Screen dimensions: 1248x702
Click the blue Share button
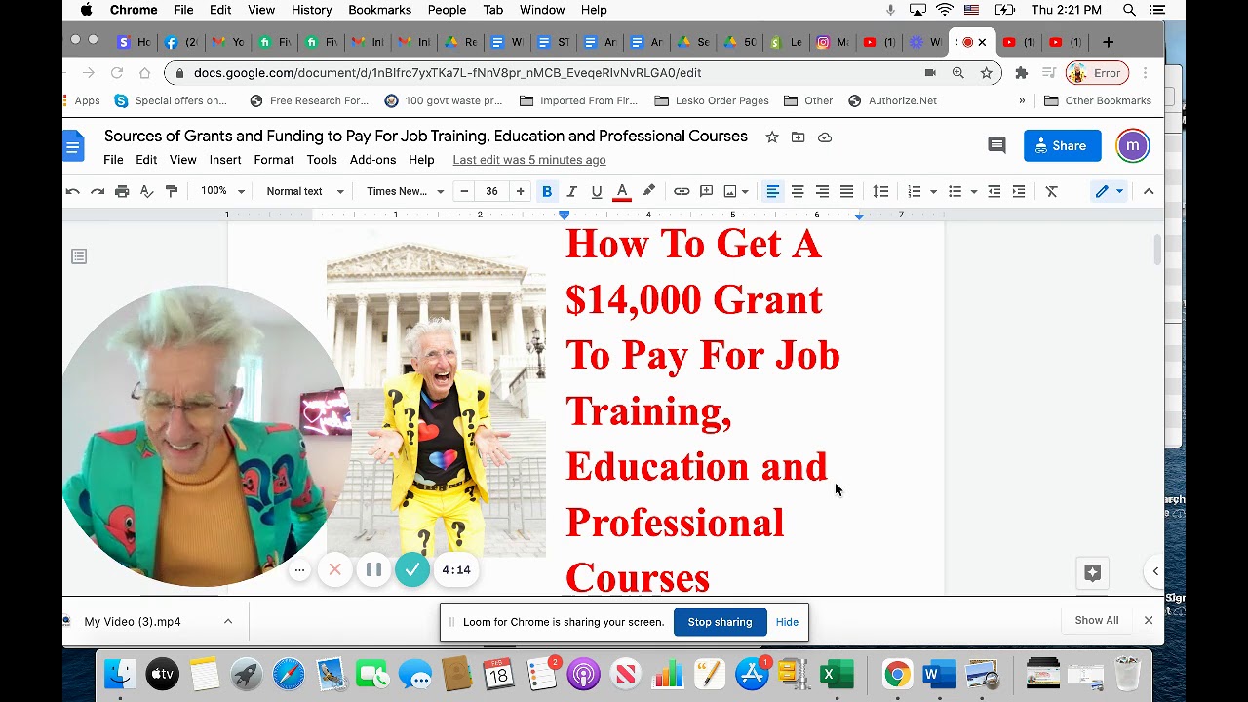click(1062, 145)
